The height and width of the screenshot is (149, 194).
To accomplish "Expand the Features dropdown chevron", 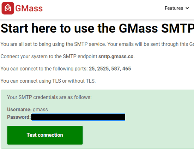I will tap(187, 8).
